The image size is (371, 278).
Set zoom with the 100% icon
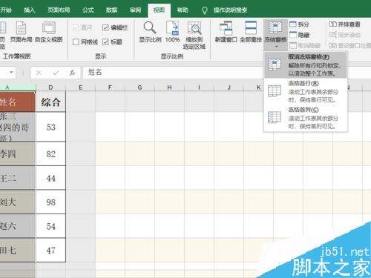point(172,27)
